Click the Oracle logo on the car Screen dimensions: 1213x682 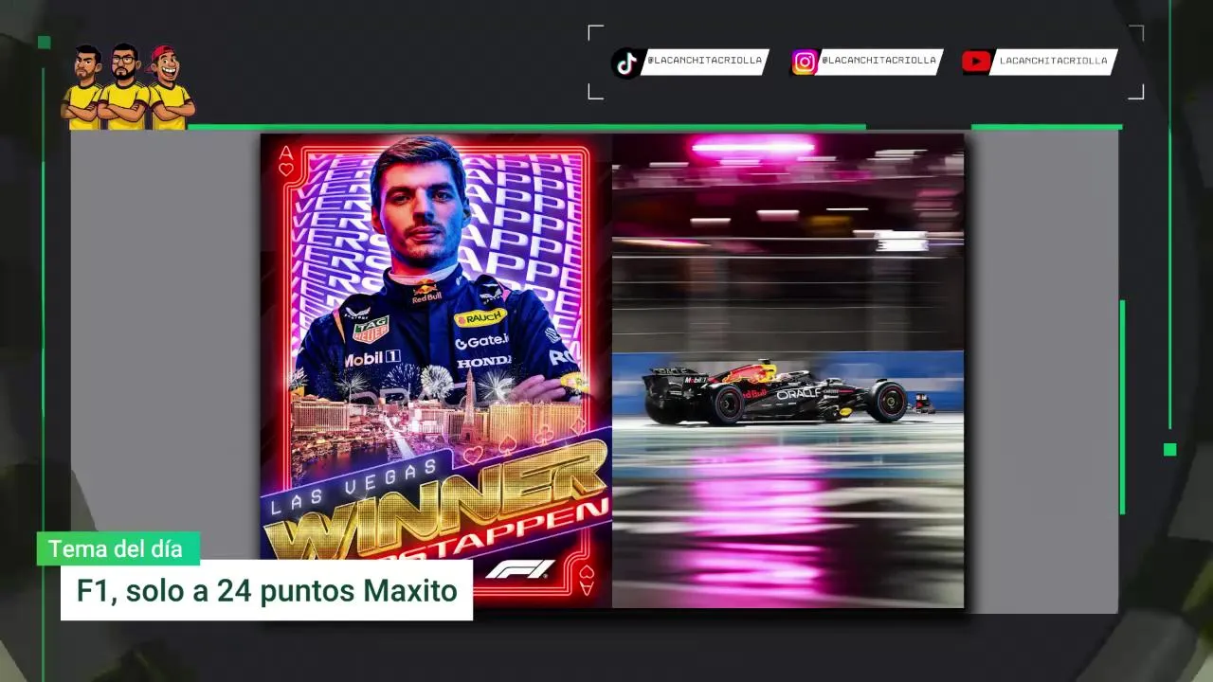(x=798, y=393)
